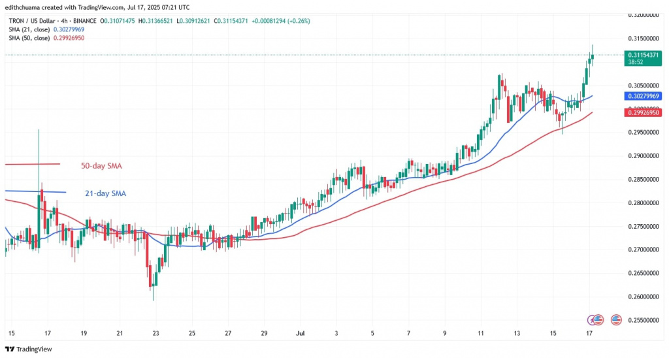Click date 23 on the time axis
The image size is (669, 358).
click(155, 333)
